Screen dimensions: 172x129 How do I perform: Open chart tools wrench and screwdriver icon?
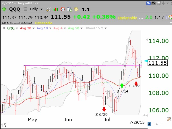[49, 9]
